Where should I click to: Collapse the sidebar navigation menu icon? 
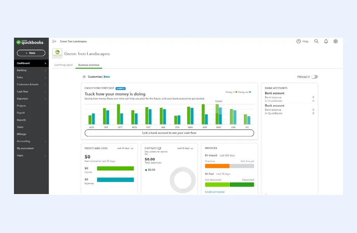[54, 42]
